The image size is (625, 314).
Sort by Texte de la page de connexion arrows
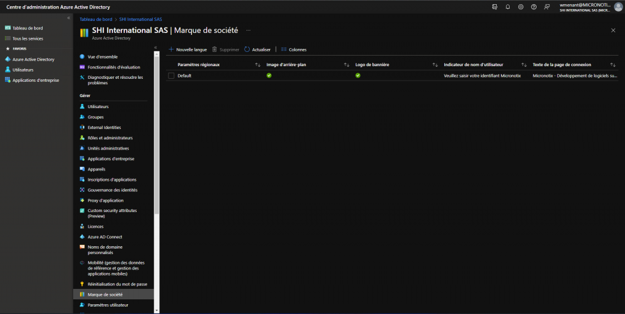613,65
